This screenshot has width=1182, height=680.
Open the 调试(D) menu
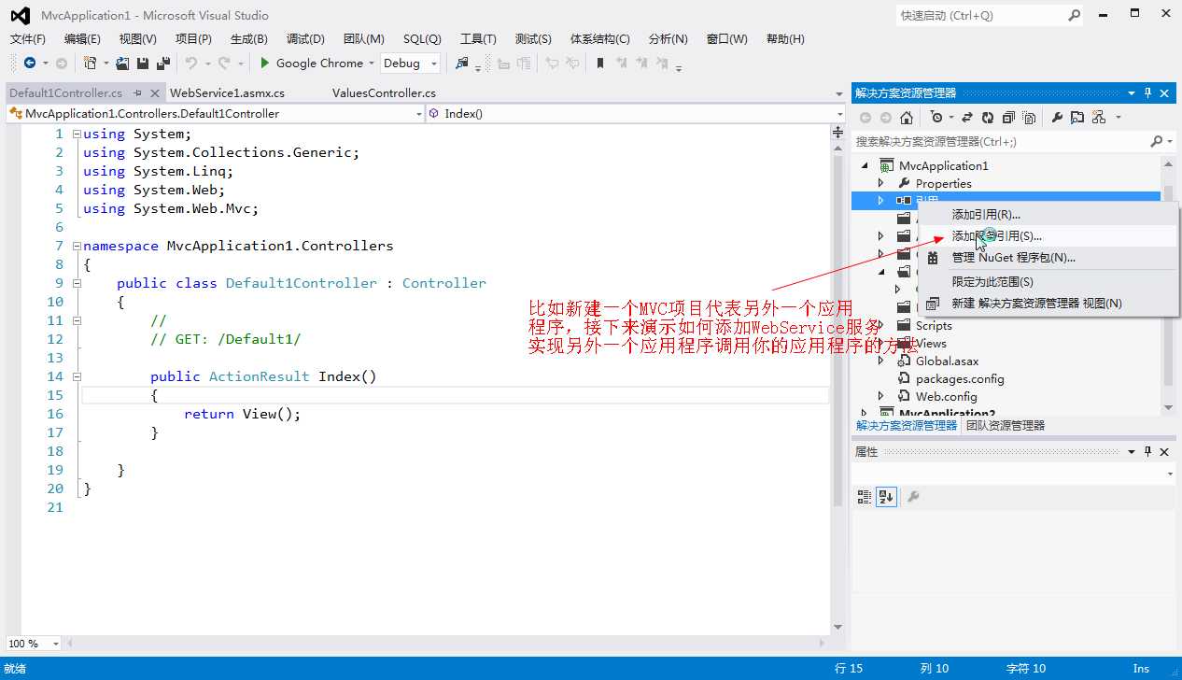pos(305,39)
